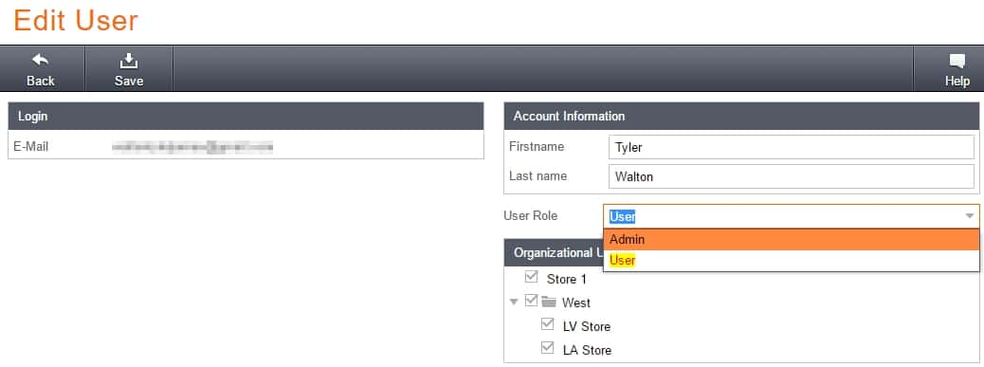This screenshot has height=367, width=984.
Task: Click the Save button label
Action: pos(129,81)
